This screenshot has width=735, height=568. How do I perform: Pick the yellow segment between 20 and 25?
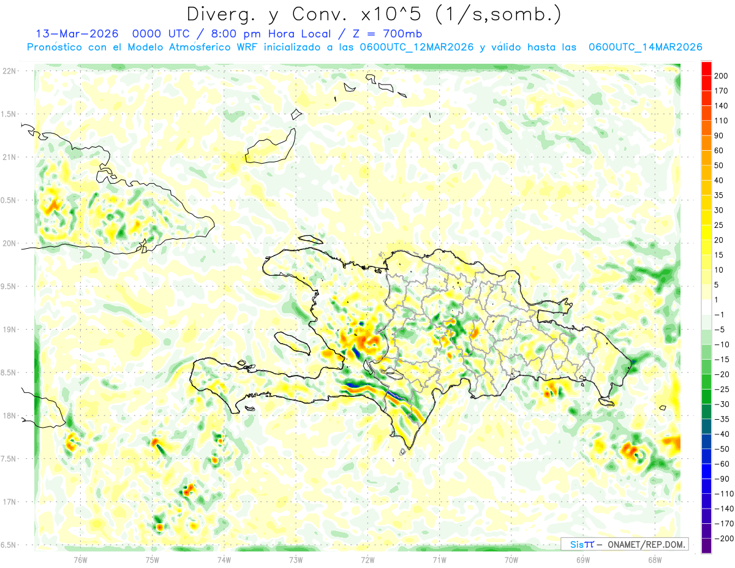pos(706,232)
